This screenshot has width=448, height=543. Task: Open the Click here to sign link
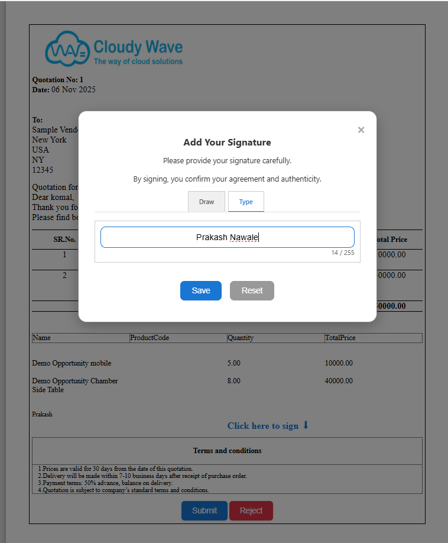coord(263,426)
